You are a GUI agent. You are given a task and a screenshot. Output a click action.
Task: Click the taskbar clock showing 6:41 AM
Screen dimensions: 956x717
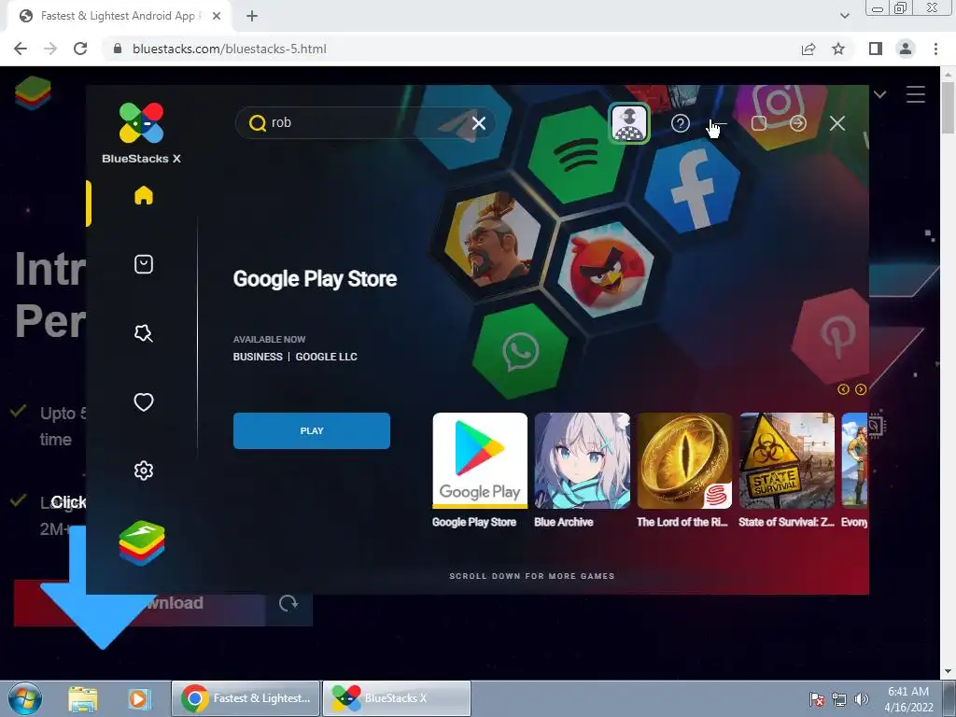click(x=908, y=699)
